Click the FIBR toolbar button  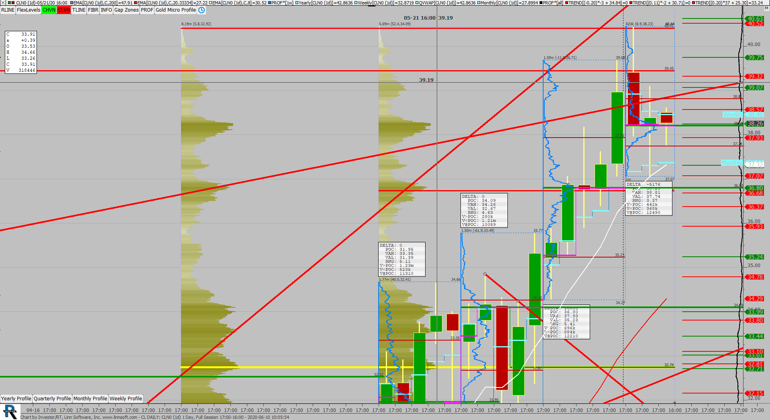93,10
